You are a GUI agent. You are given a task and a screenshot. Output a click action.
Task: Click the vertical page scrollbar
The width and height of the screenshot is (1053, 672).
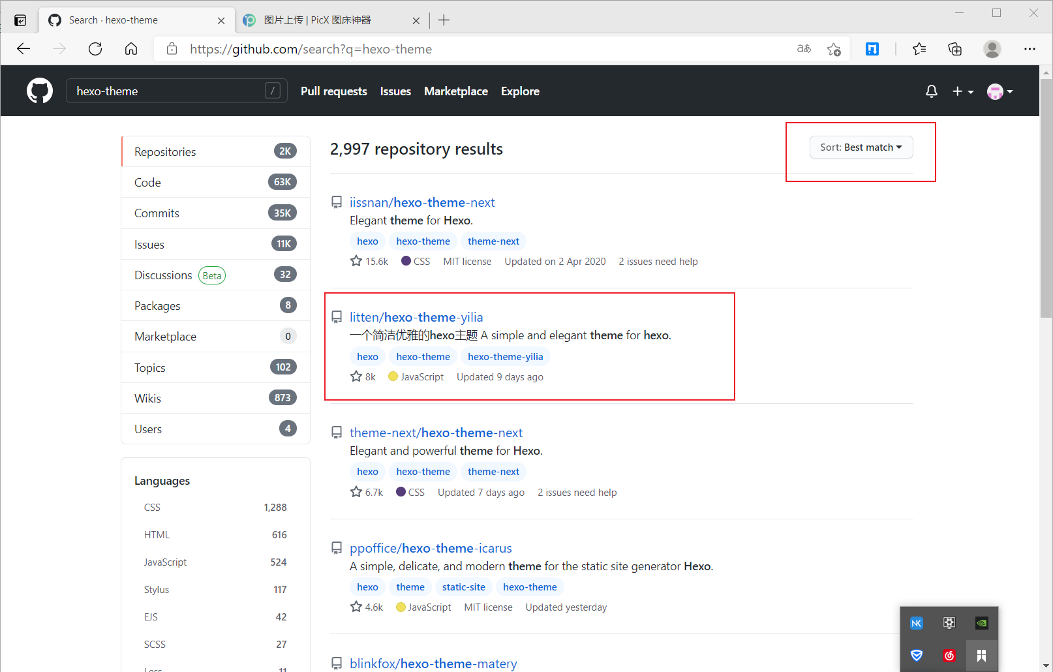click(x=1046, y=198)
